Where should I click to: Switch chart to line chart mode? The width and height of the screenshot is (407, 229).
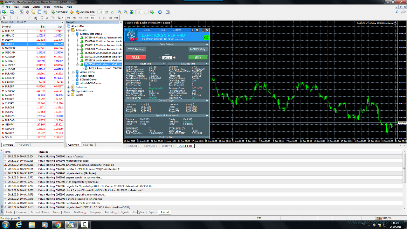(x=113, y=12)
